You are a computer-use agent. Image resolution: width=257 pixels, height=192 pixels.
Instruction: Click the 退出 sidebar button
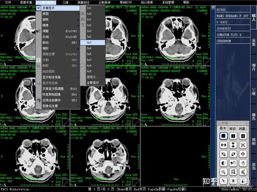(254, 166)
